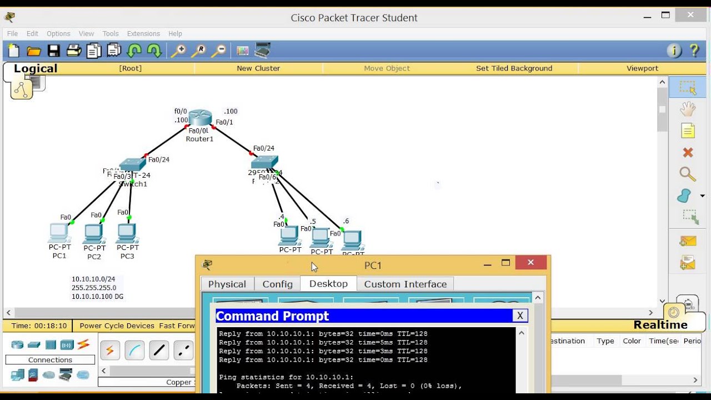Reset zoom with the R magnifier icon
711x400 pixels.
click(x=198, y=51)
